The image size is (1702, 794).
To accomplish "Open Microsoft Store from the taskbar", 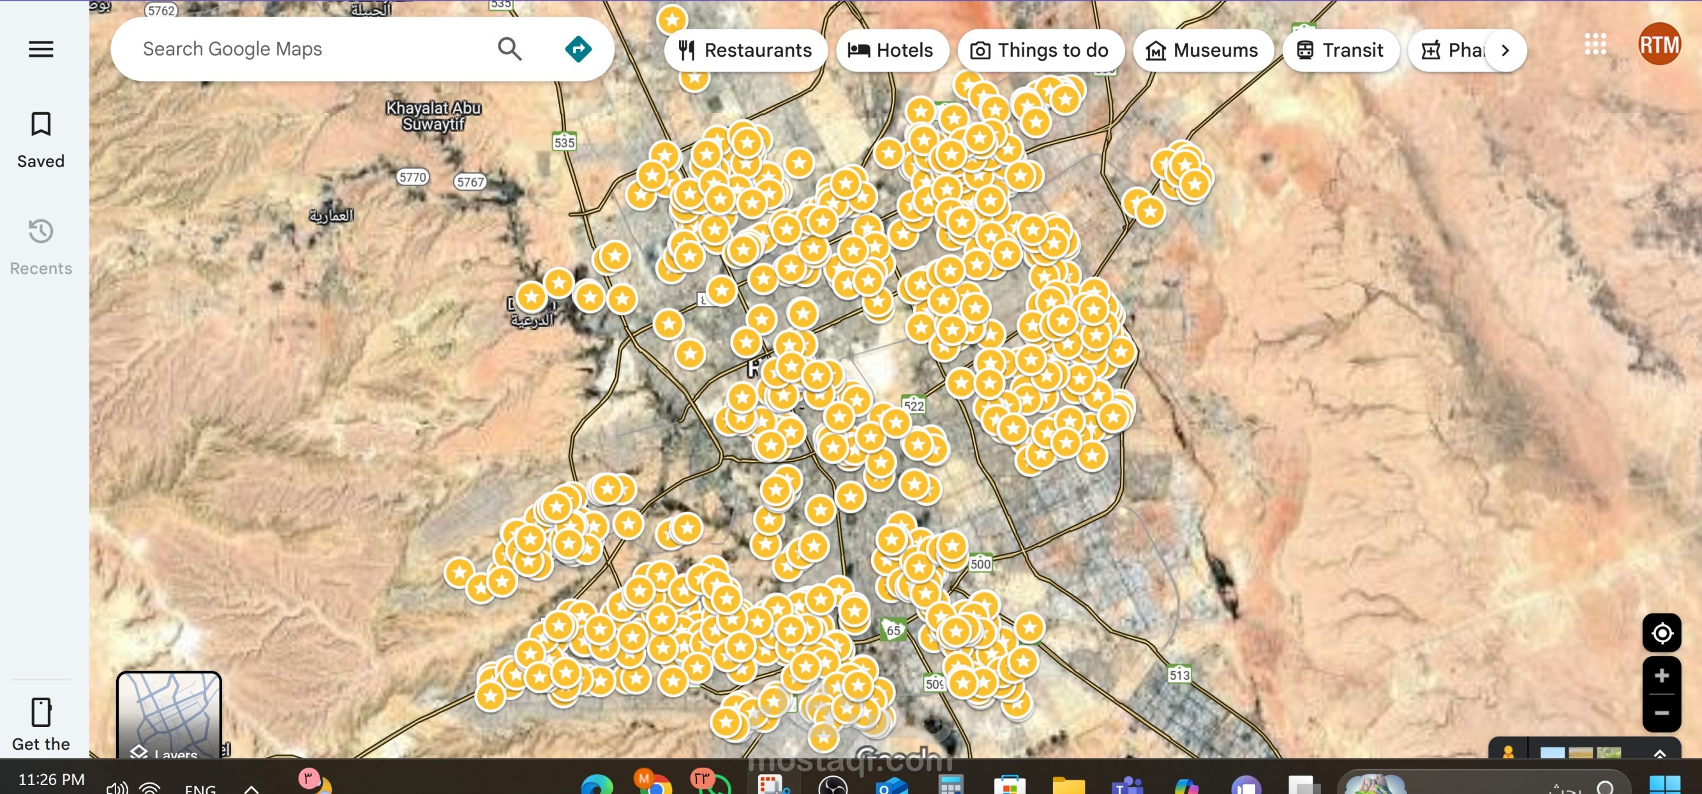I will click(x=1010, y=784).
